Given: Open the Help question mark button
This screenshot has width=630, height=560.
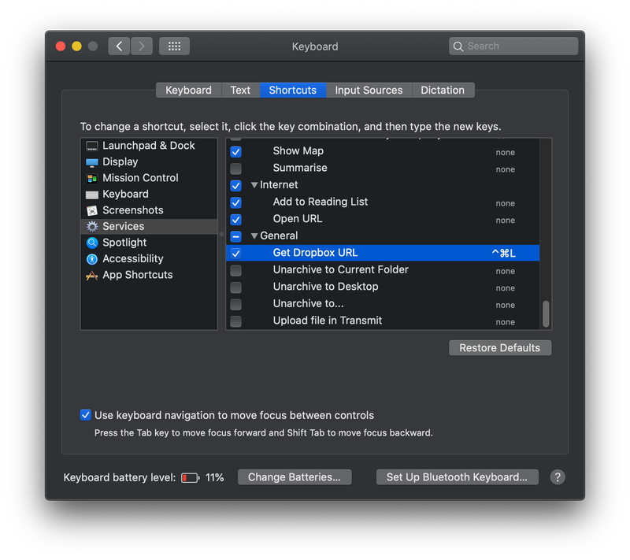Looking at the screenshot, I should (x=558, y=477).
